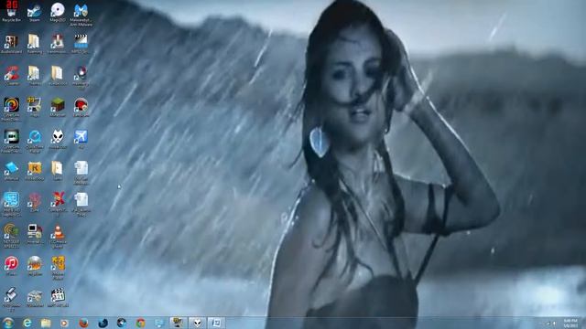
Task: Launch Internet Explorer from the taskbar
Action: click(27, 323)
